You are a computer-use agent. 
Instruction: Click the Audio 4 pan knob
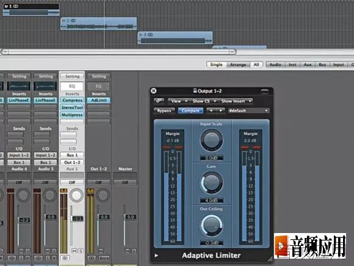coord(23,195)
